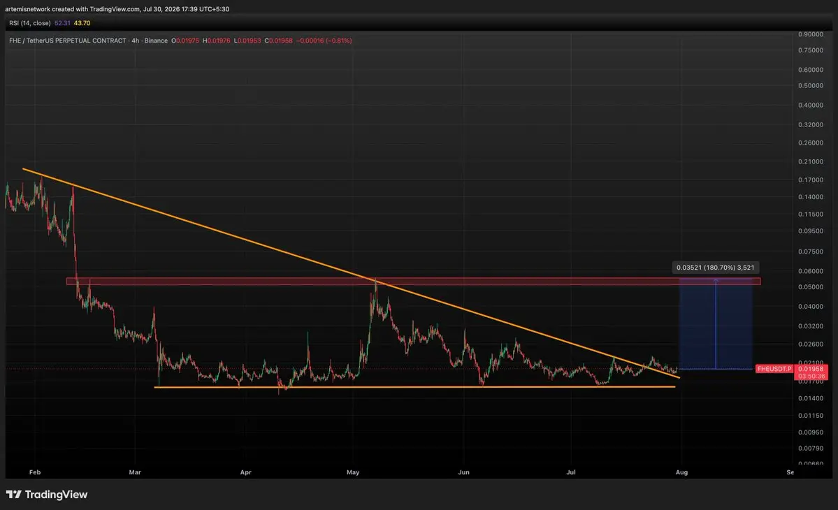Click the 0.03200 price axis label
Viewport: 838px width, 510px height.
811,326
